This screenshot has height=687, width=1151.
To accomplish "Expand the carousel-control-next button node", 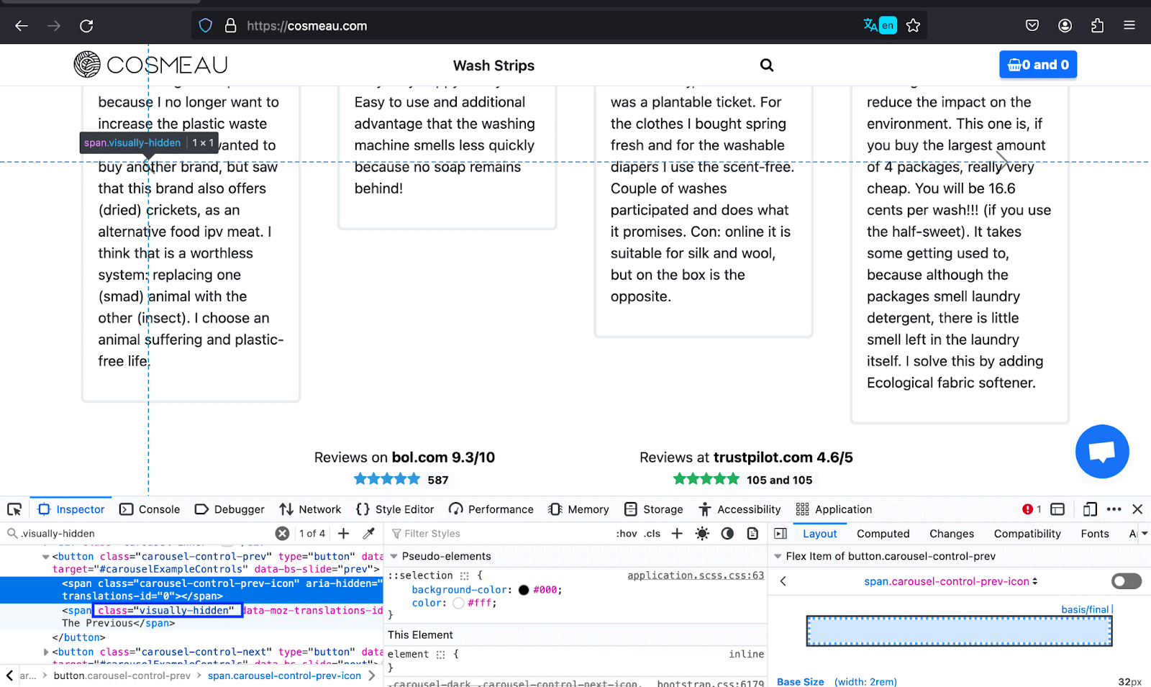I will point(46,652).
